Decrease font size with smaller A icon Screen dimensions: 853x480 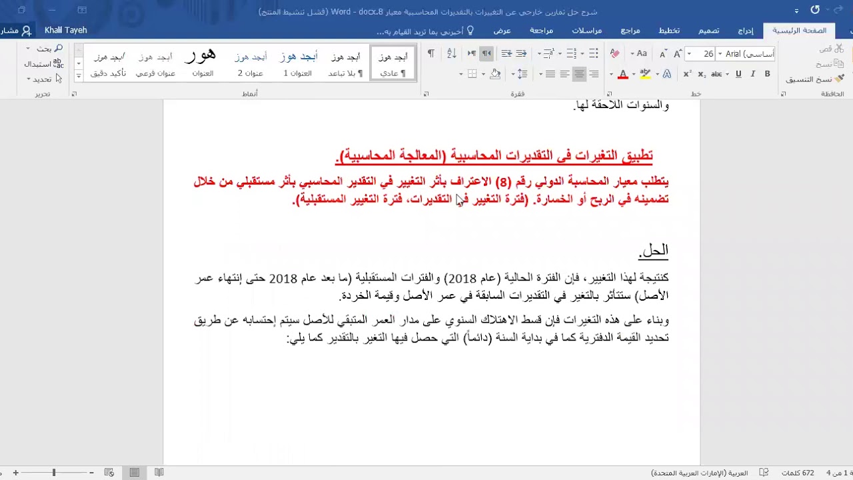click(x=663, y=53)
